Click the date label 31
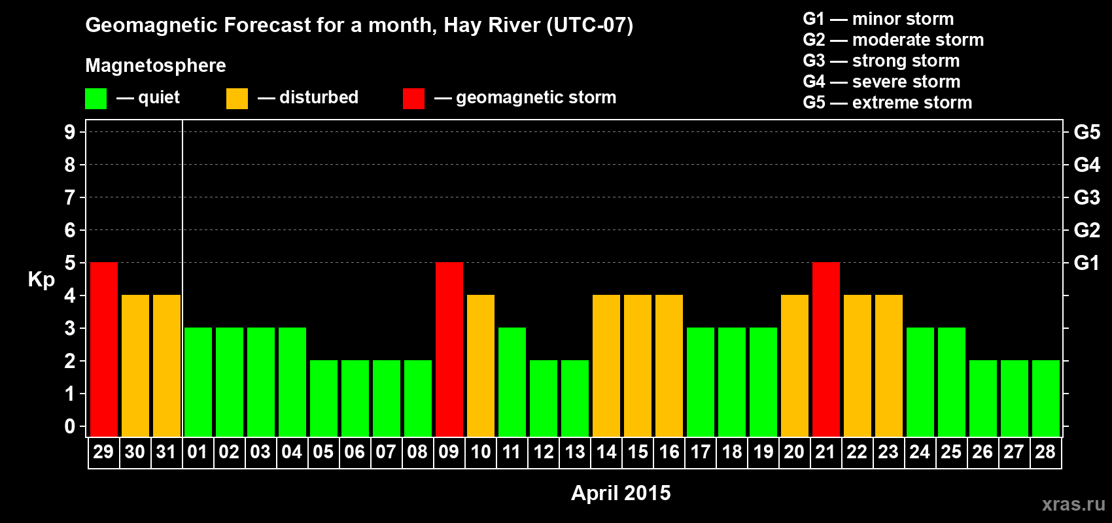This screenshot has width=1112, height=523. [166, 452]
